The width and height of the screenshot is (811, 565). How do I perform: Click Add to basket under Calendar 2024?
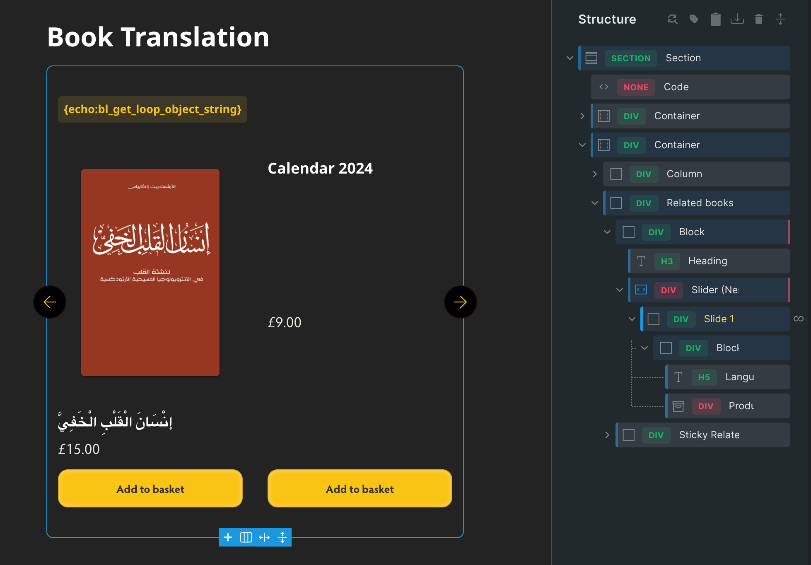360,489
